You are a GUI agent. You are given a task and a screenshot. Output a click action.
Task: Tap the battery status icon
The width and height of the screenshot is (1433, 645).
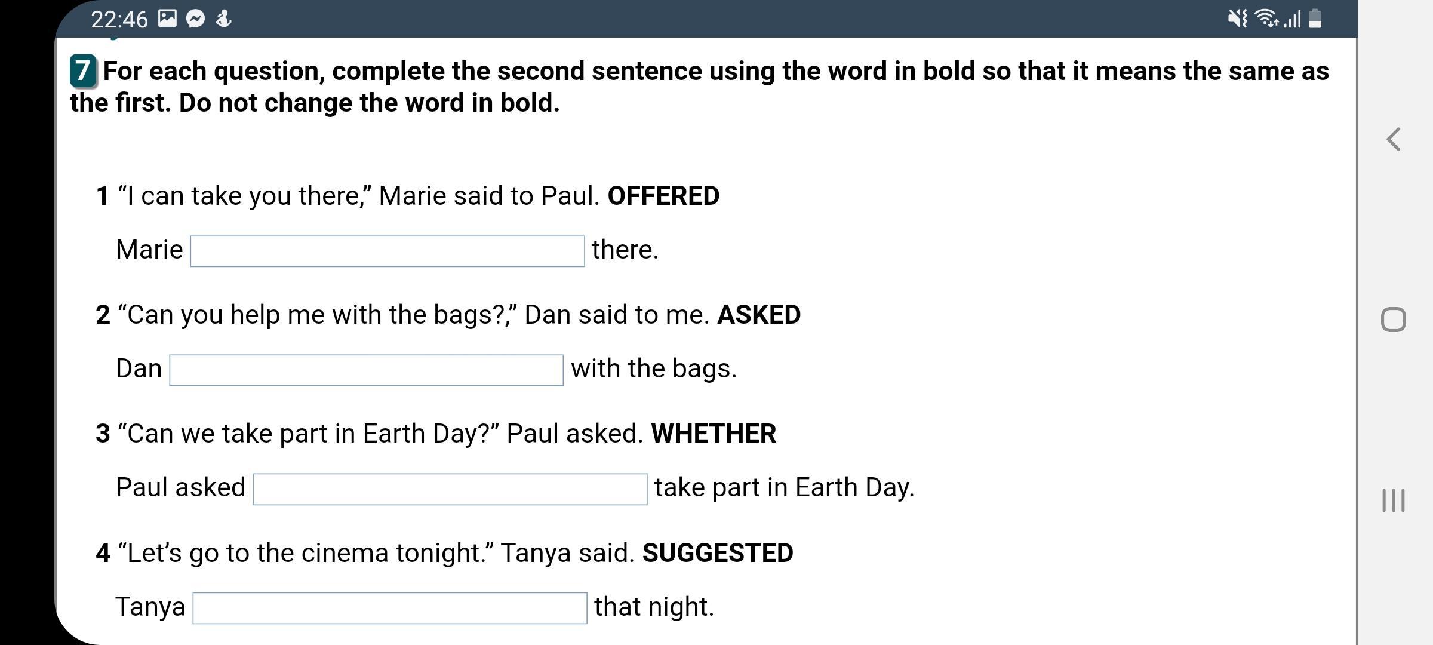(x=1315, y=19)
